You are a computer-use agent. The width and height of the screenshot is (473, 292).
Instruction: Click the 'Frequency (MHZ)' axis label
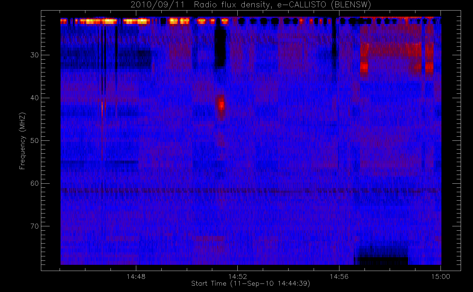23,141
